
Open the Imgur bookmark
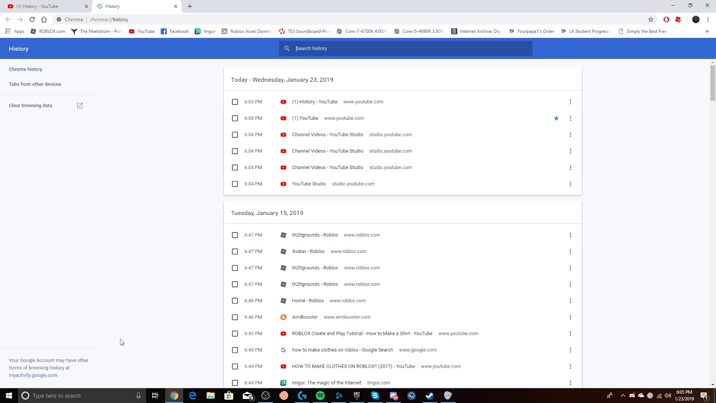205,31
